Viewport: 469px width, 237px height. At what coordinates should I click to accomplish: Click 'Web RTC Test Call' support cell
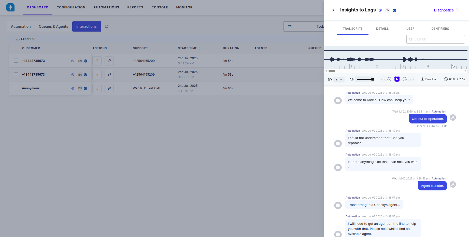(146, 88)
